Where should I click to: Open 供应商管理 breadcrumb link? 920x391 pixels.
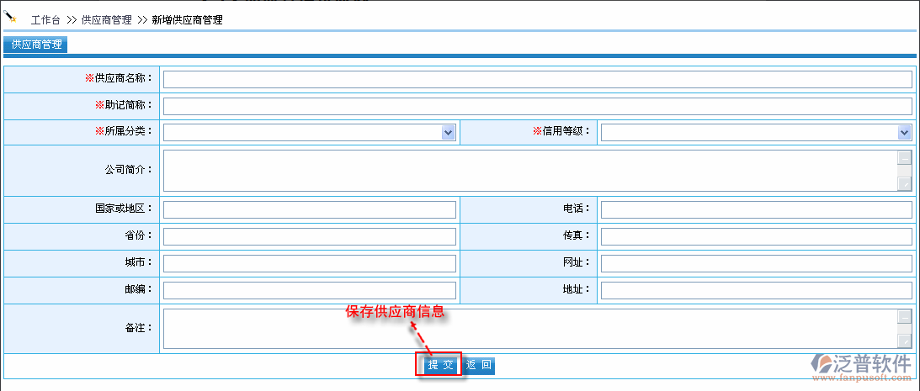[106, 19]
